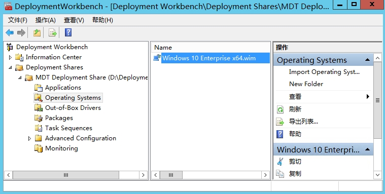Click the Task Sequences folder icon
The height and width of the screenshot is (194, 385).
39,128
